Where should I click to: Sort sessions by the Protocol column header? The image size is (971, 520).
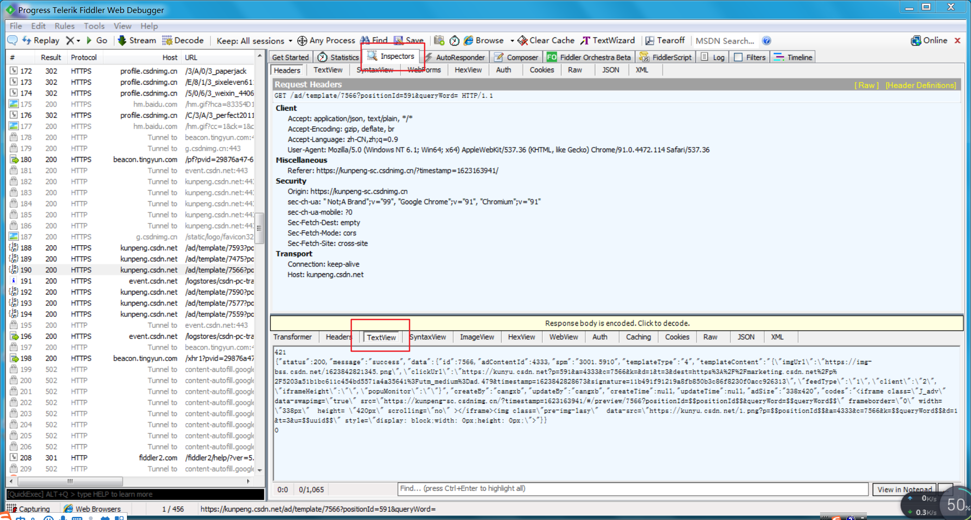(84, 58)
